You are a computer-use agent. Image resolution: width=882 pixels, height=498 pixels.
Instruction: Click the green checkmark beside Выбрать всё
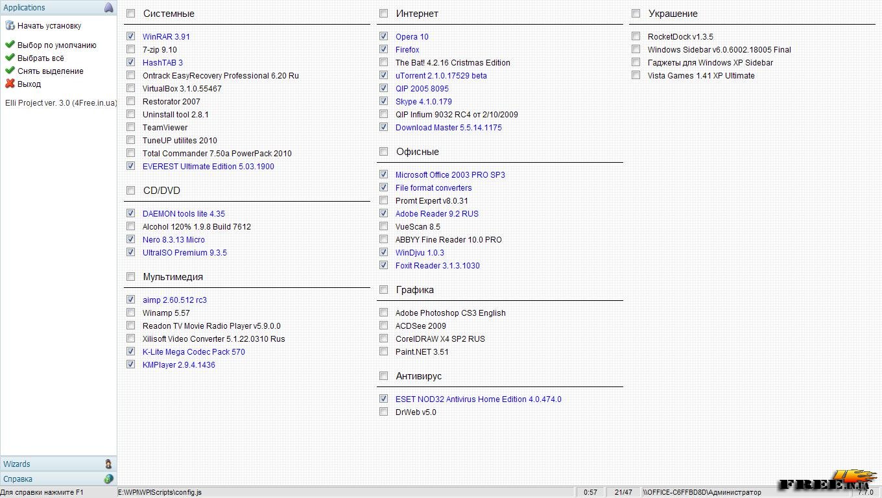(10, 58)
